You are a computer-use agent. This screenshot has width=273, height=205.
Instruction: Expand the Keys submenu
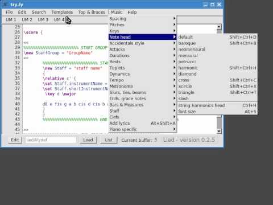(x=143, y=31)
